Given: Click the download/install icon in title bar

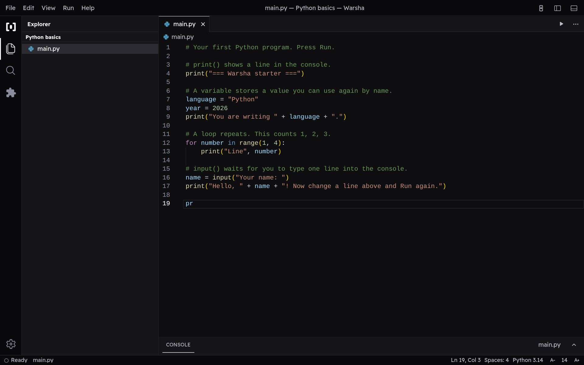Looking at the screenshot, I should pos(541,8).
